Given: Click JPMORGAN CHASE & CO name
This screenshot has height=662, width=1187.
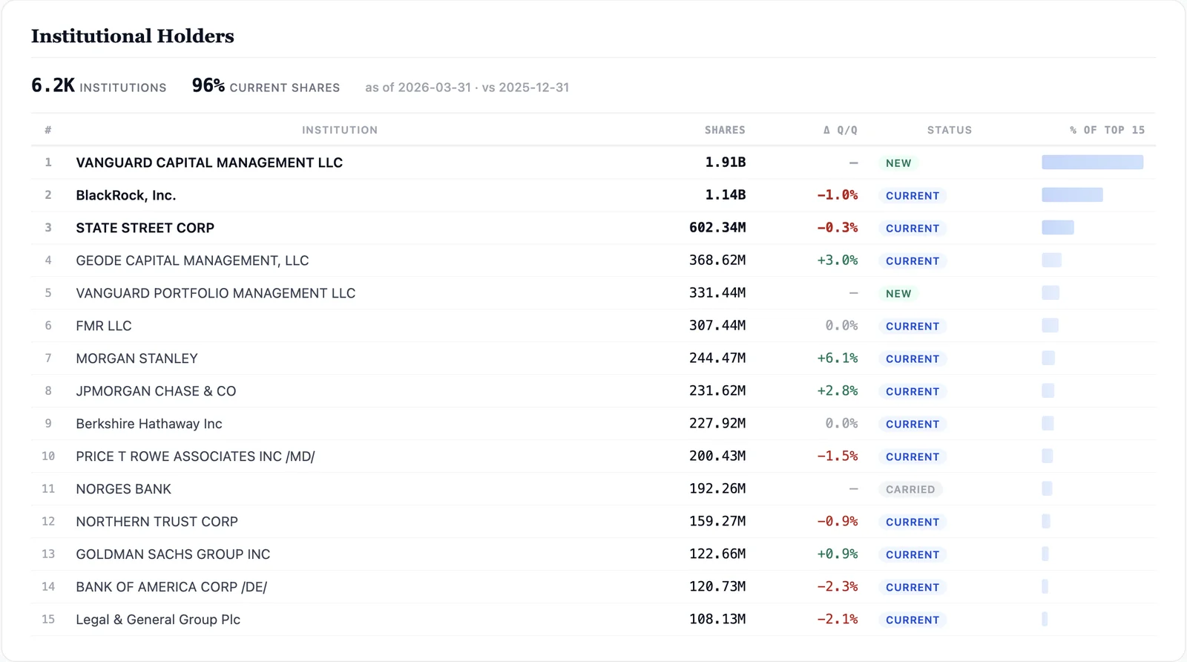Looking at the screenshot, I should [x=156, y=391].
